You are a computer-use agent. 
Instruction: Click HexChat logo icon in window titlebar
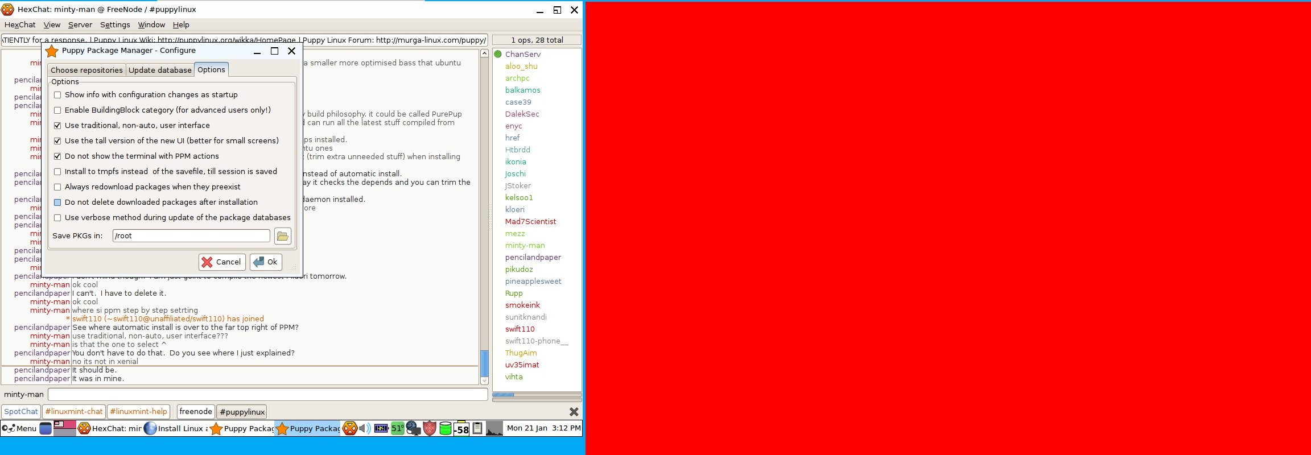click(8, 9)
